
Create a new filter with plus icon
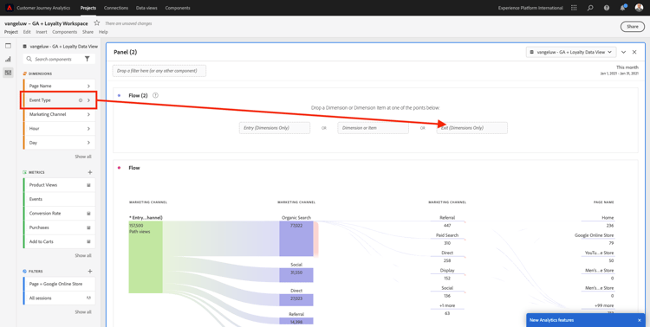tap(90, 271)
